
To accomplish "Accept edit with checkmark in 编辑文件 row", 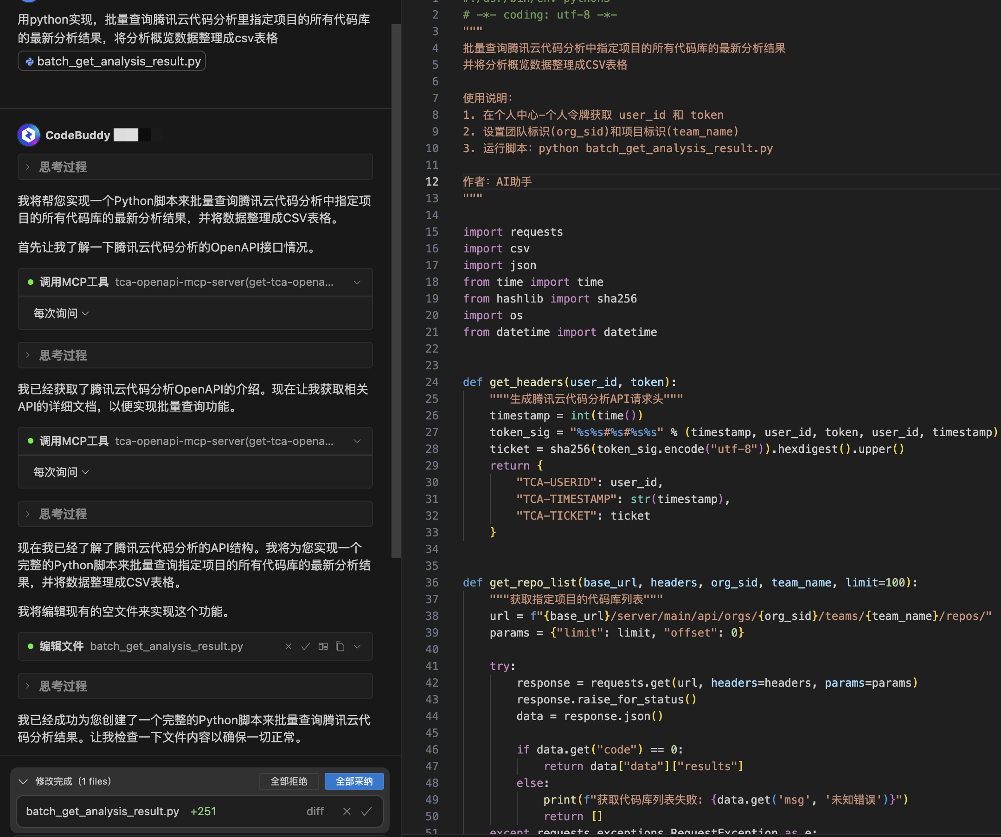I will tap(306, 646).
